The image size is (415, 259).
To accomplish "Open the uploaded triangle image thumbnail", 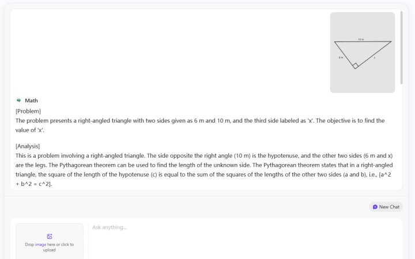I will click(x=363, y=52).
